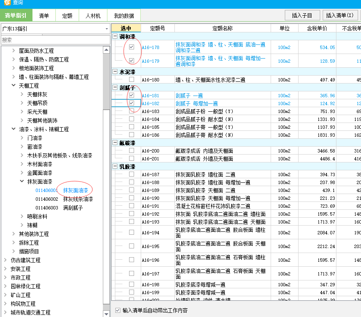Image resolution: width=361 pixels, height=317 pixels.
Task: Toggle 输入清单后自动带出工作内容 checkbox
Action: click(x=118, y=310)
